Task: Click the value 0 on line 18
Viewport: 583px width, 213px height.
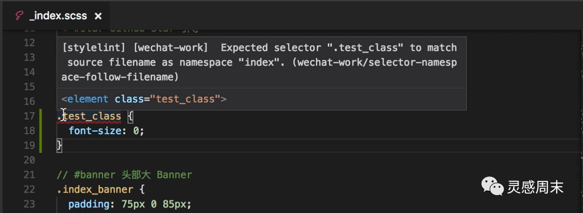Action: [136, 131]
